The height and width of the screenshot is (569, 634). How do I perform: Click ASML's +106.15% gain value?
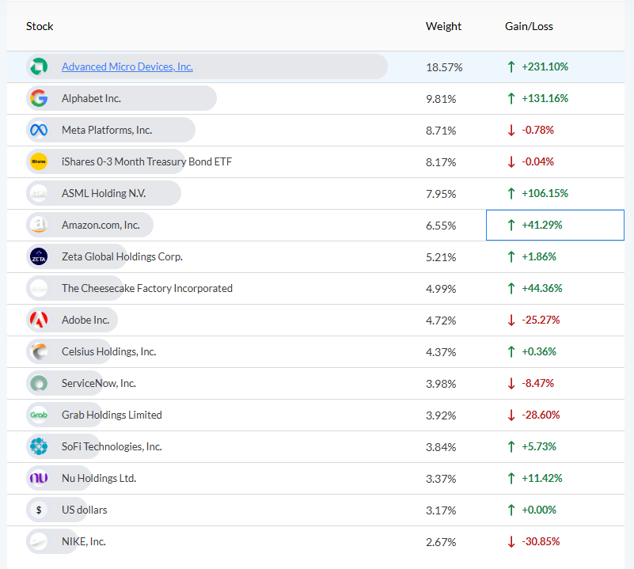click(545, 193)
